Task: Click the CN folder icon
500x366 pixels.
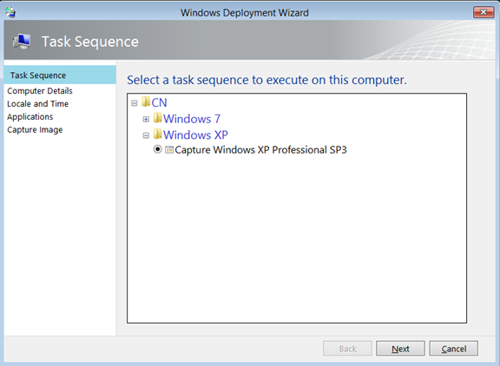Action: click(146, 102)
